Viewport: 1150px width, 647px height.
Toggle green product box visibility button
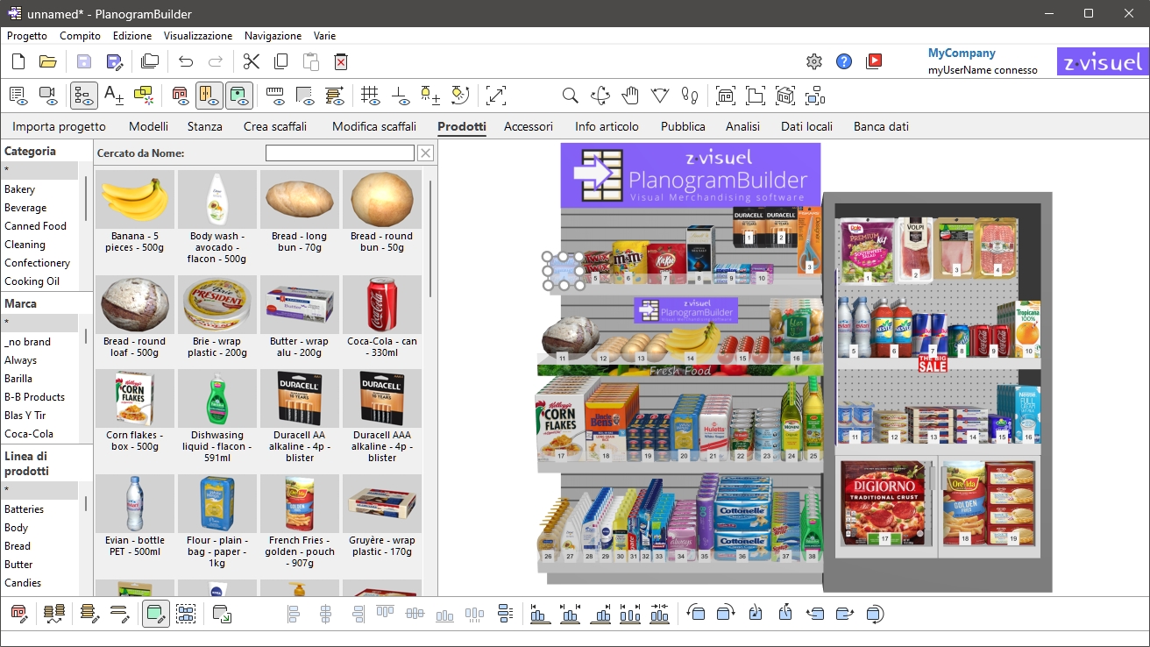(x=239, y=96)
